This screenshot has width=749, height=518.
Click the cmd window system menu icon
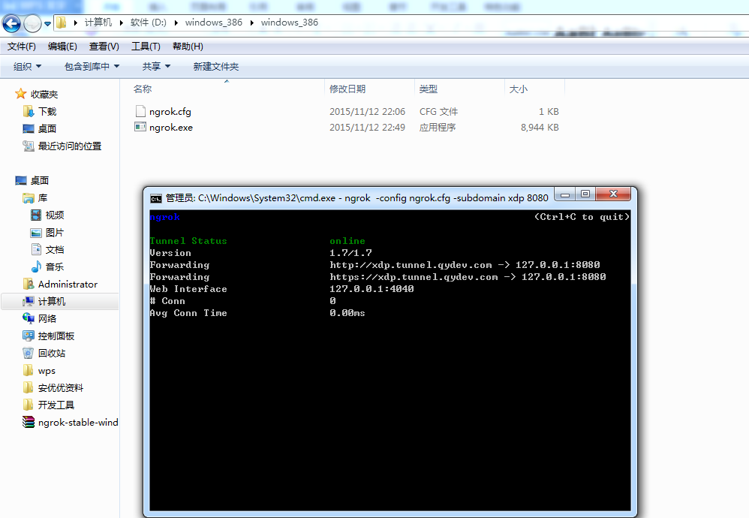click(155, 198)
